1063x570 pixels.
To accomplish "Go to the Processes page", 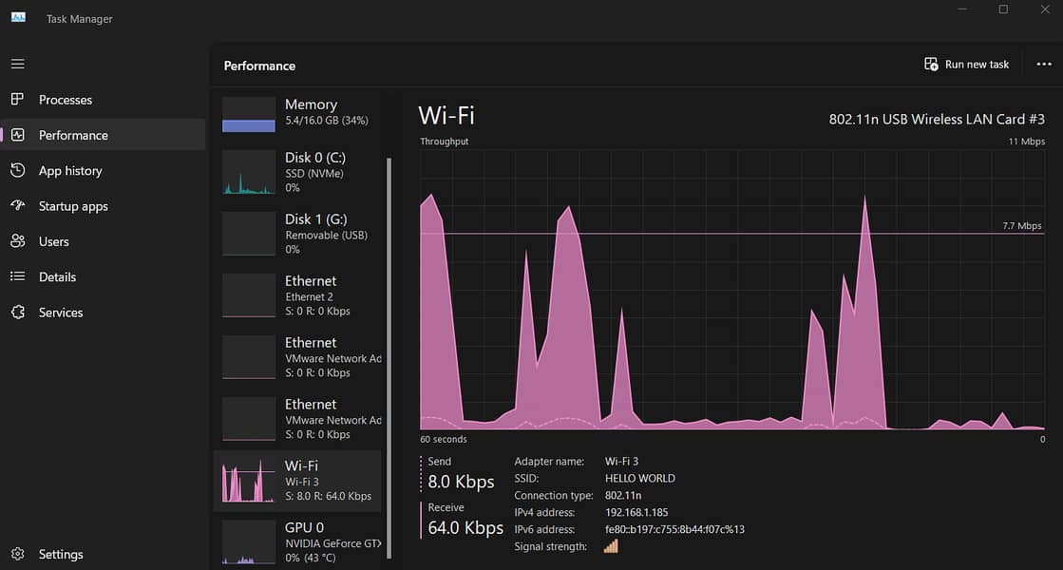I will [x=66, y=100].
